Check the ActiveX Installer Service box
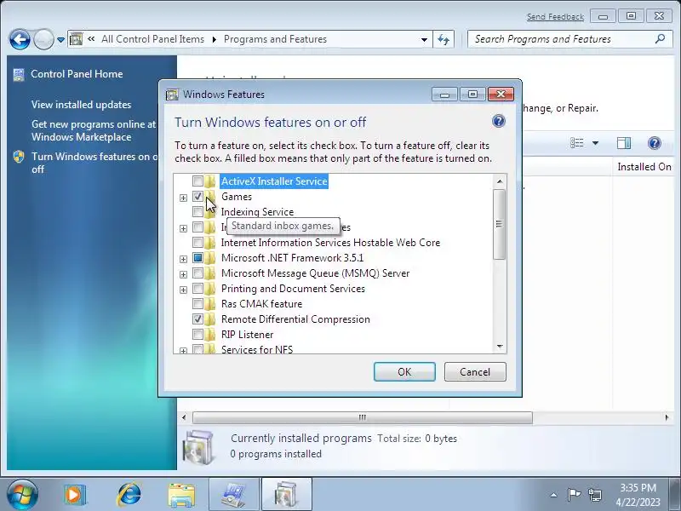The image size is (681, 511). pyautogui.click(x=197, y=181)
